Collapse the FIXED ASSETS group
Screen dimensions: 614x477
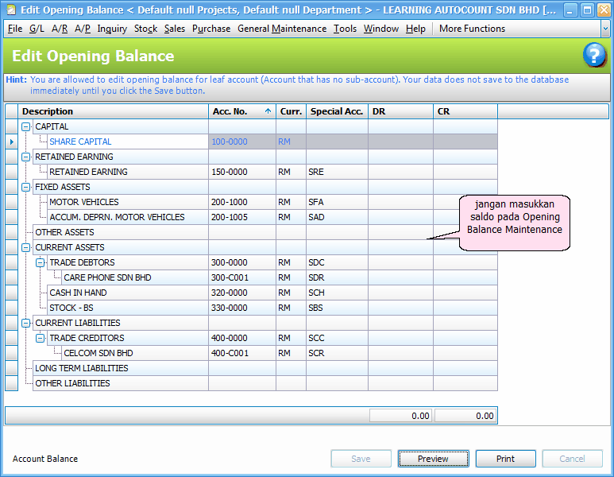(25, 187)
